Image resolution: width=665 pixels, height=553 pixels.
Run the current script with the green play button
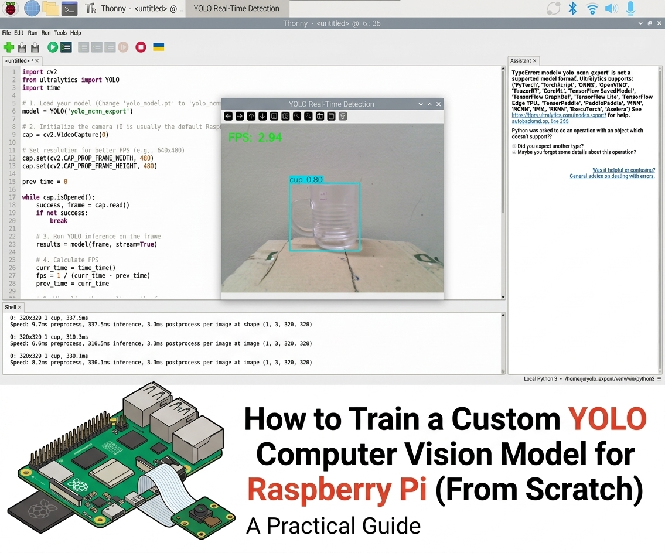53,47
